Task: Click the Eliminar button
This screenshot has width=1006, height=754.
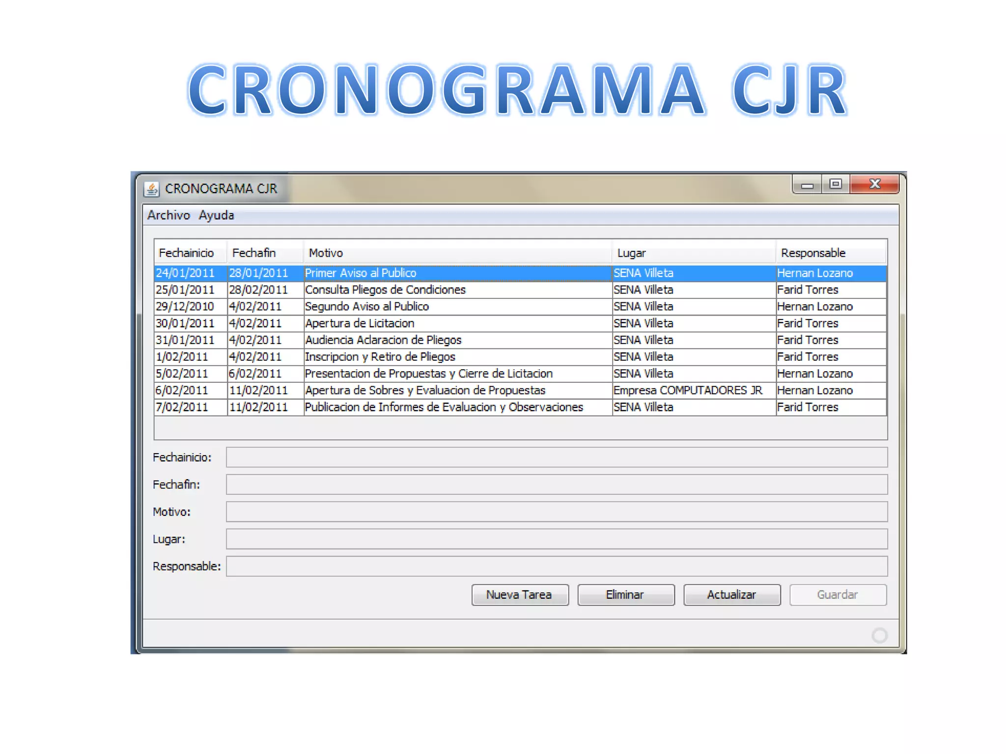Action: (x=625, y=595)
